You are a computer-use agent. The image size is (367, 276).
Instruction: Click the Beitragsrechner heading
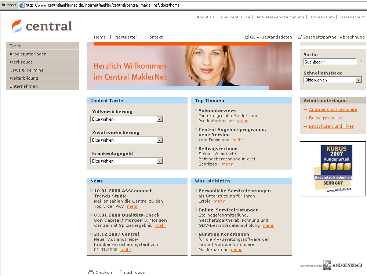[218, 149]
